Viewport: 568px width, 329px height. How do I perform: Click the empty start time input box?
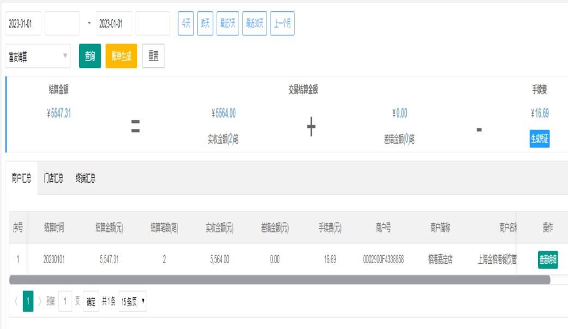(x=62, y=24)
